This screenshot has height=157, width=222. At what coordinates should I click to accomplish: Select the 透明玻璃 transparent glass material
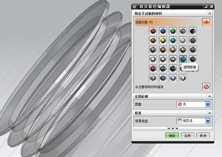pos(183,59)
